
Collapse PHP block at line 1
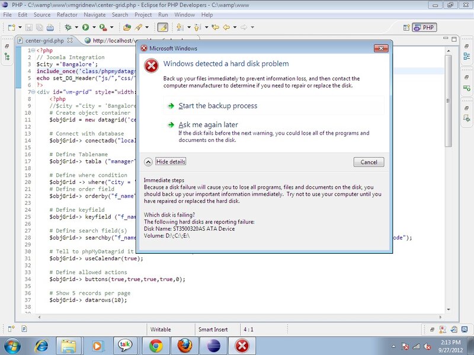click(33, 50)
